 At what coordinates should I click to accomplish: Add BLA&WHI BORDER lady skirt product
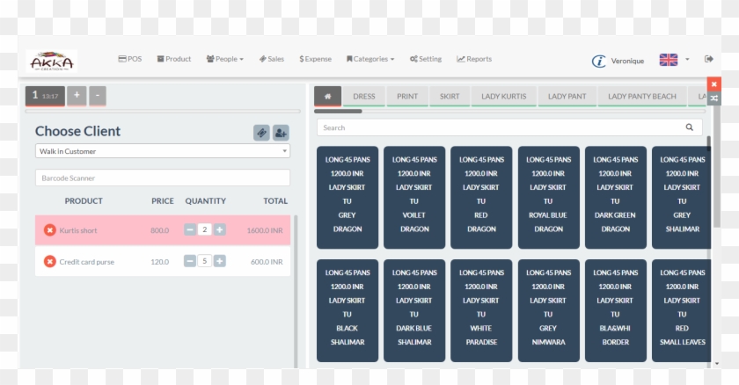pos(616,310)
